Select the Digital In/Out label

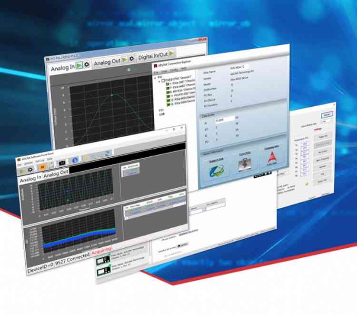coord(153,56)
